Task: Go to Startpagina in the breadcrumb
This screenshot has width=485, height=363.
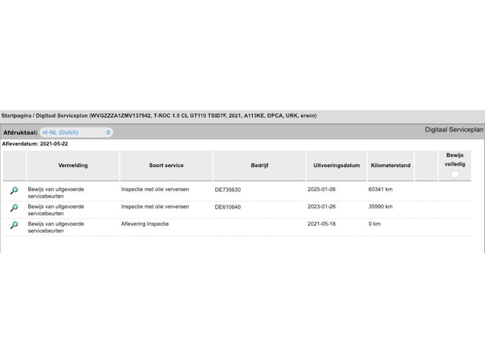Action: [16, 115]
